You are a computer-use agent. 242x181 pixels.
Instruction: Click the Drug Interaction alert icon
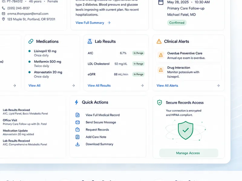point(161,70)
